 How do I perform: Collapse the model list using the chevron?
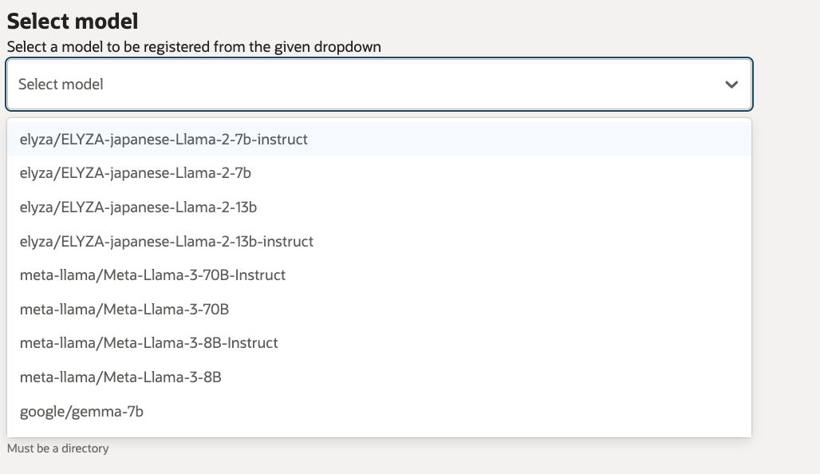(731, 85)
